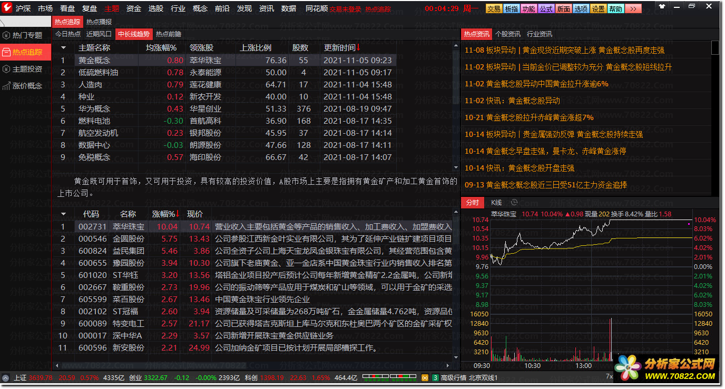The height and width of the screenshot is (389, 725).
Task: Open 主题投资 from the sidebar
Action: pyautogui.click(x=26, y=69)
